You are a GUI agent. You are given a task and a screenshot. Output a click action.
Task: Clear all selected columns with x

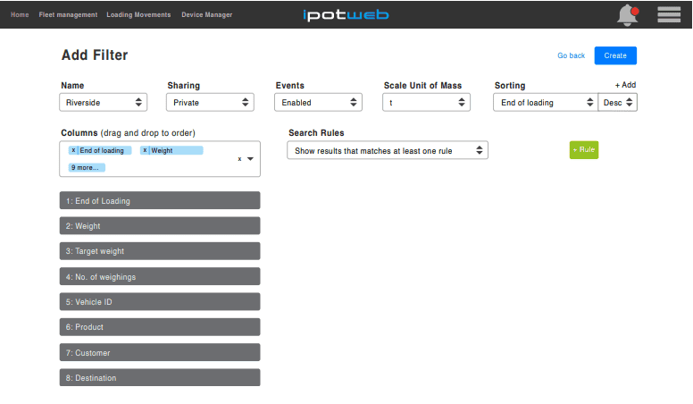pos(238,159)
